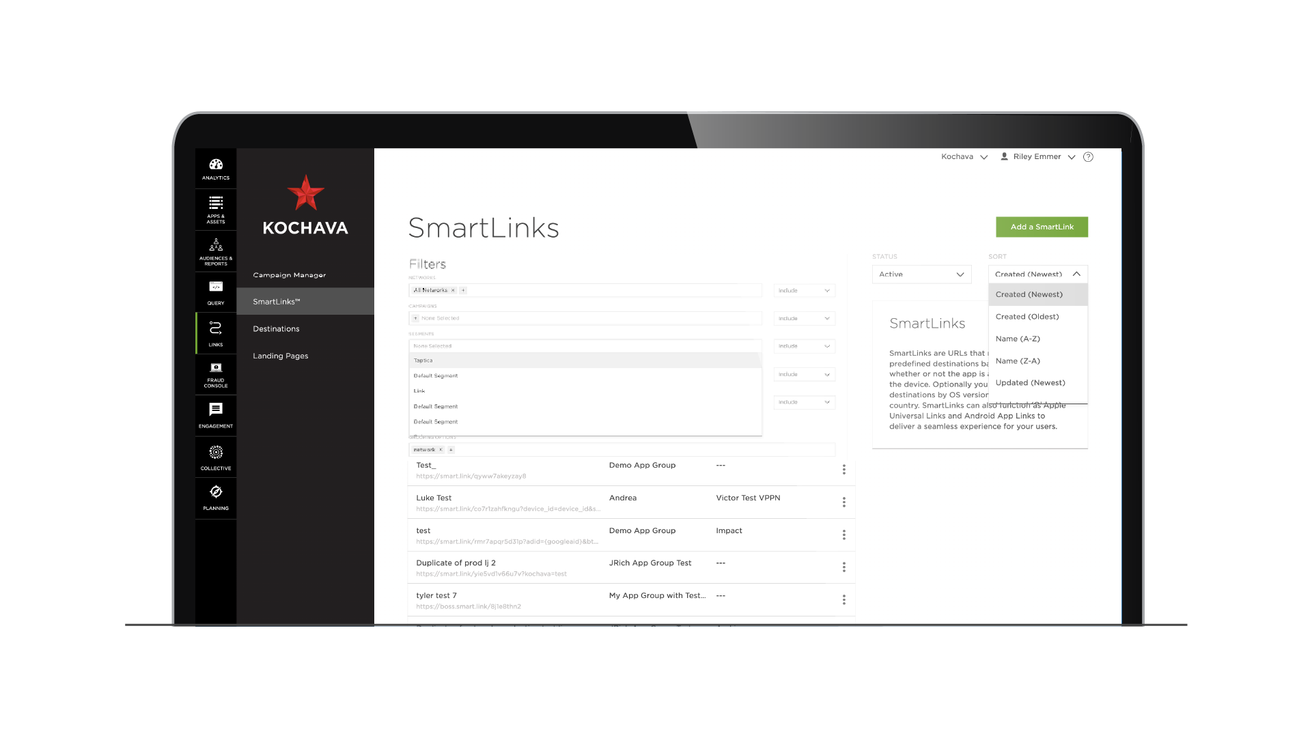Click Destinations menu item
Image resolution: width=1312 pixels, height=738 pixels.
coord(276,328)
